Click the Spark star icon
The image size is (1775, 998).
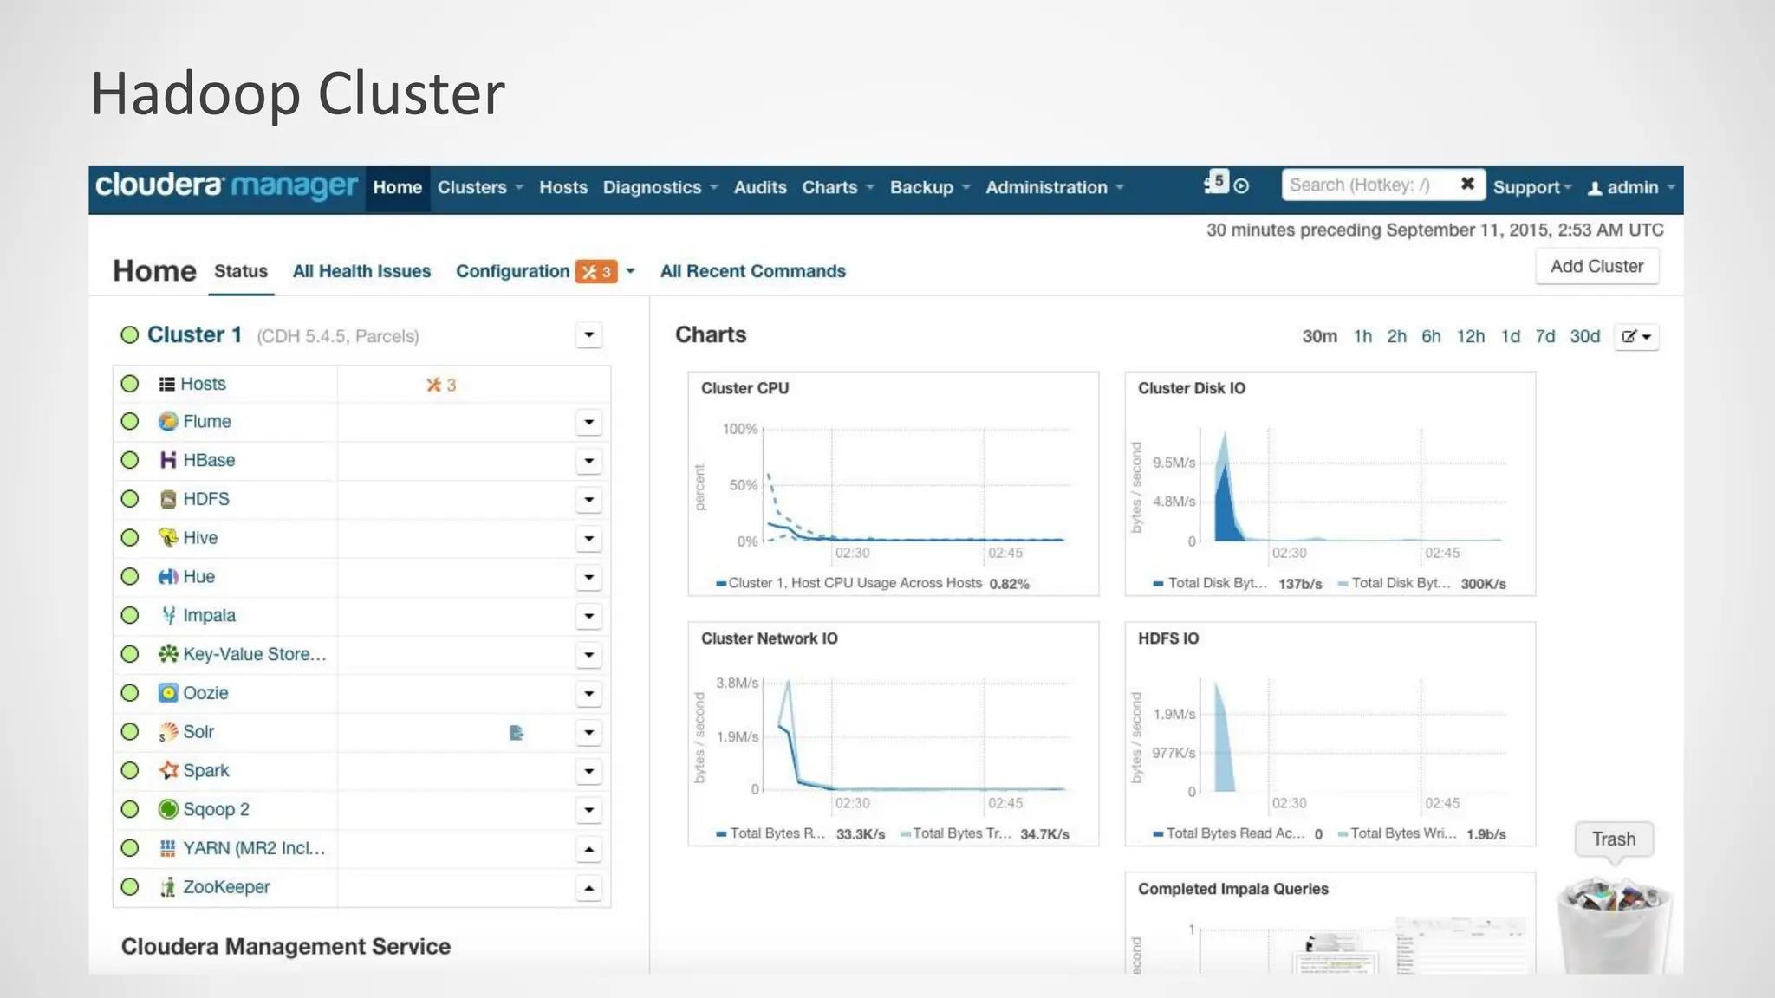pos(168,770)
